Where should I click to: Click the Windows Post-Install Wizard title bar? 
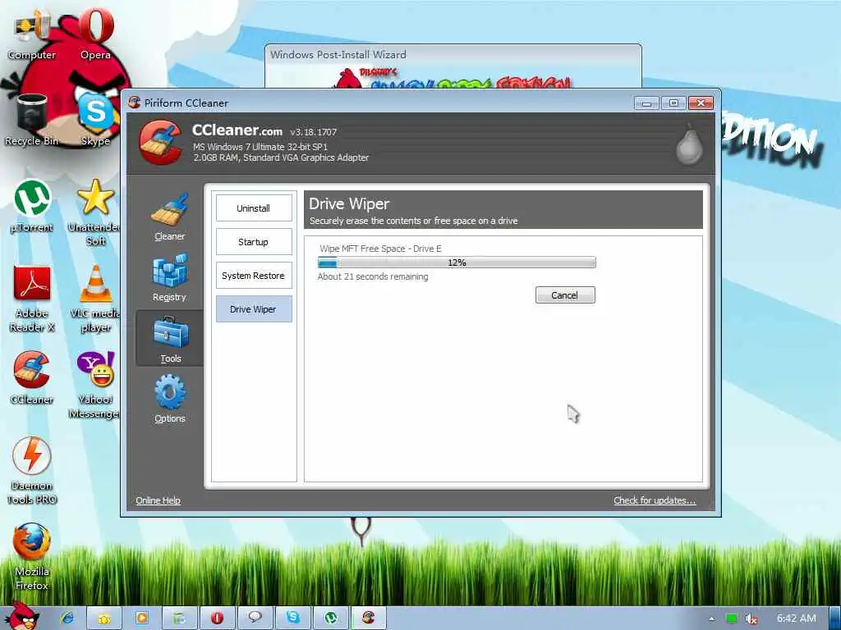pyautogui.click(x=453, y=54)
